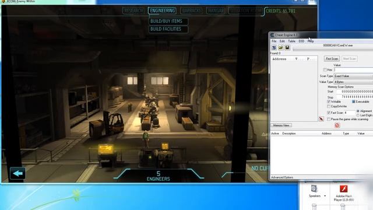
Task: Click the Value column header in address table
Action: click(361, 134)
